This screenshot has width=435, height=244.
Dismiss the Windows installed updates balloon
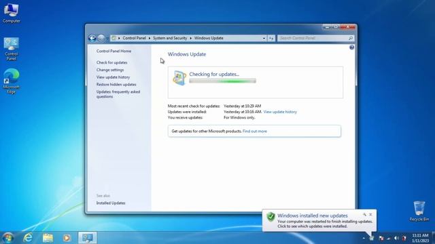click(x=370, y=214)
